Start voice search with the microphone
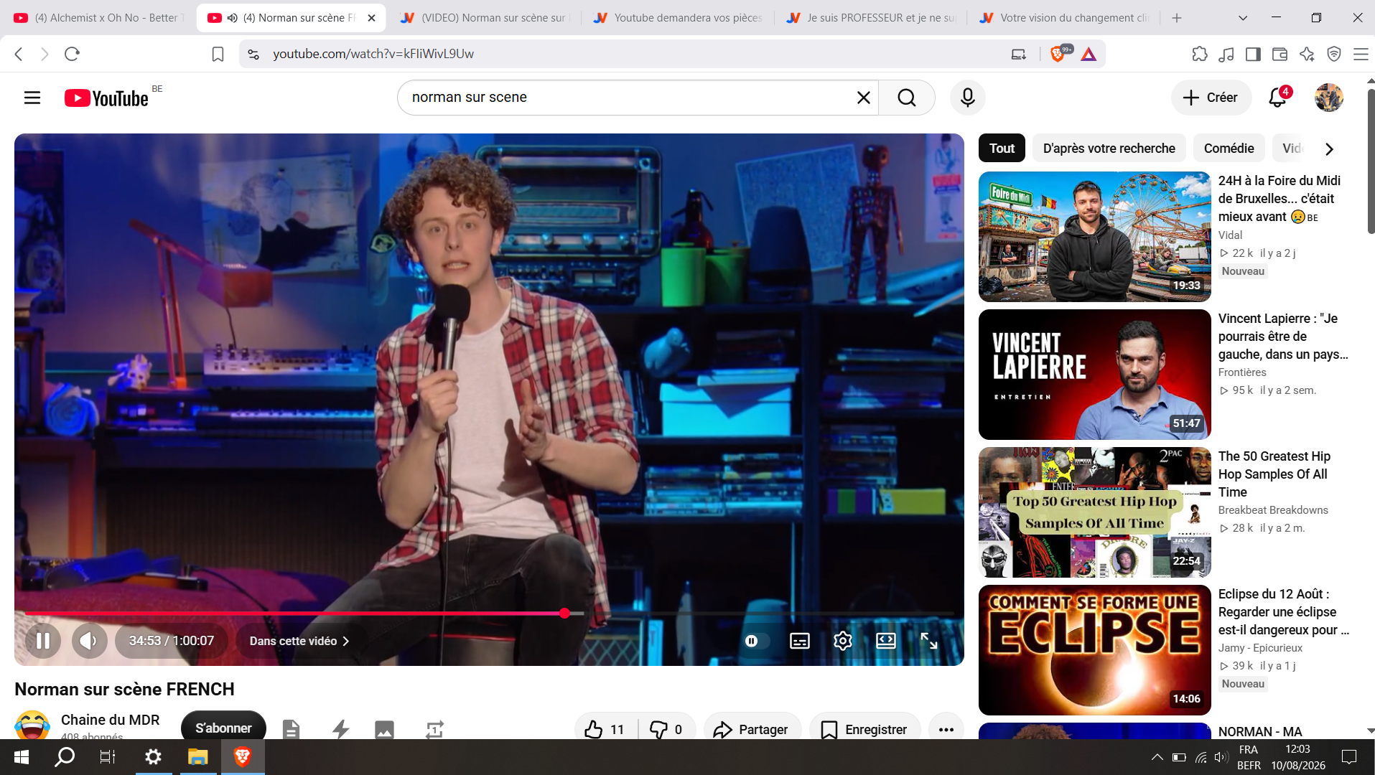This screenshot has width=1375, height=775. click(968, 98)
